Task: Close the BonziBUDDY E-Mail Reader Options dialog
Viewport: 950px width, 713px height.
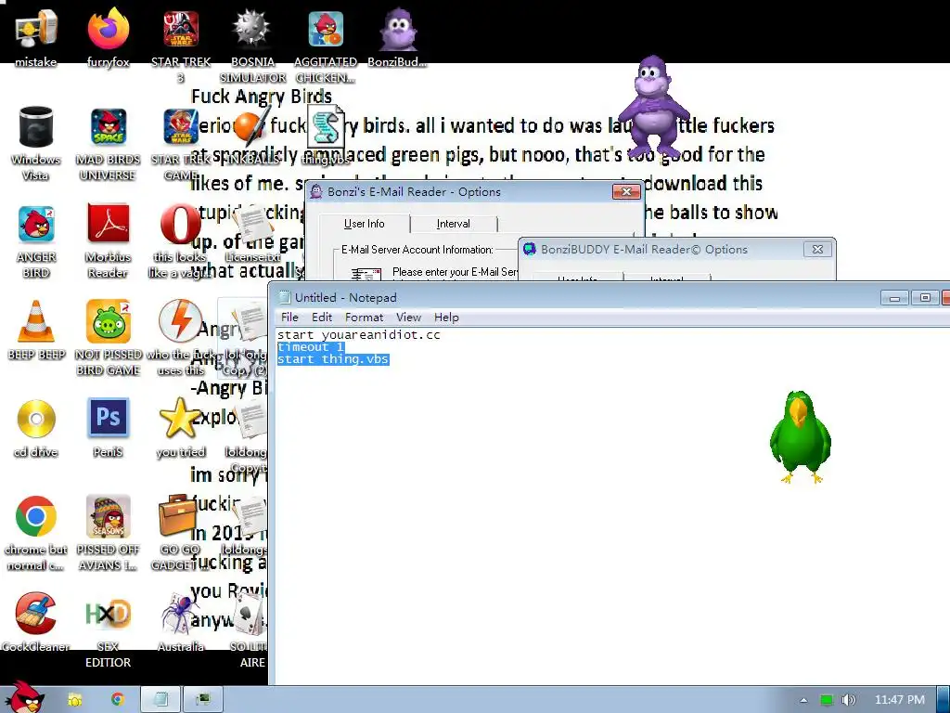Action: click(x=817, y=249)
